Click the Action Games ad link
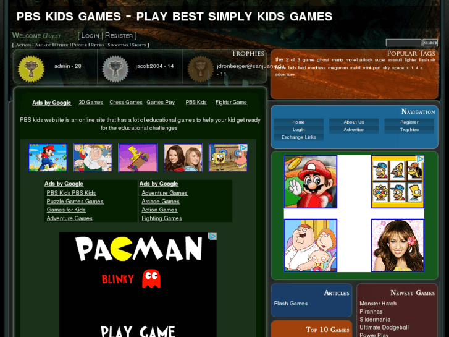The width and height of the screenshot is (449, 337). [x=159, y=210]
